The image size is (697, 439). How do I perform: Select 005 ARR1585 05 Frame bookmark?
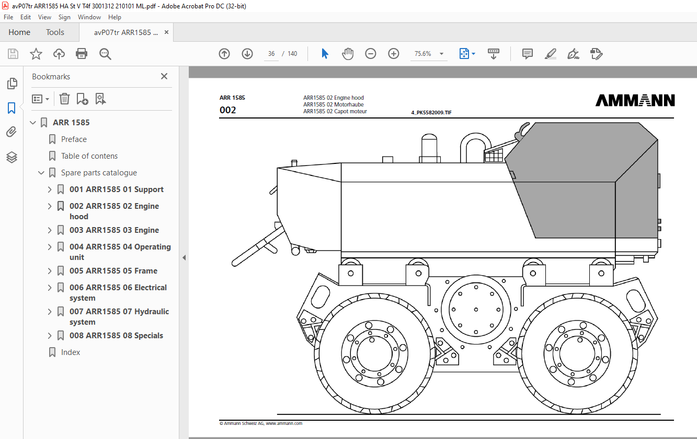113,271
